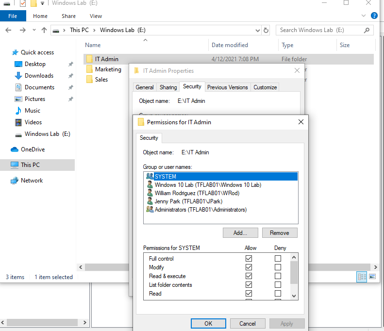This screenshot has height=331, width=384.
Task: Click the This PC monitor icon
Action: pyautogui.click(x=15, y=165)
